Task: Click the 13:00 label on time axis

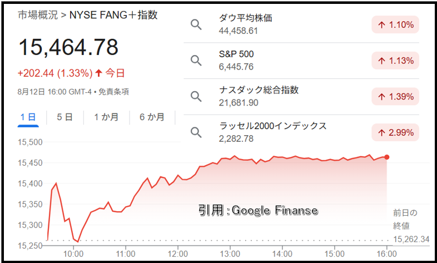Action: coord(230,254)
